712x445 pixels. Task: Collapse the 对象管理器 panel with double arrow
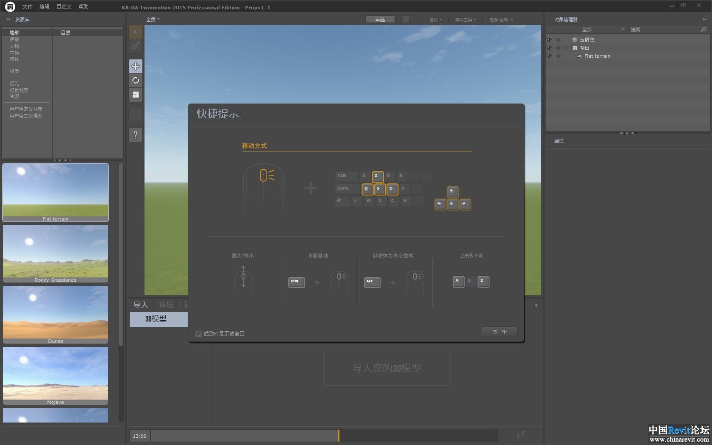705,20
